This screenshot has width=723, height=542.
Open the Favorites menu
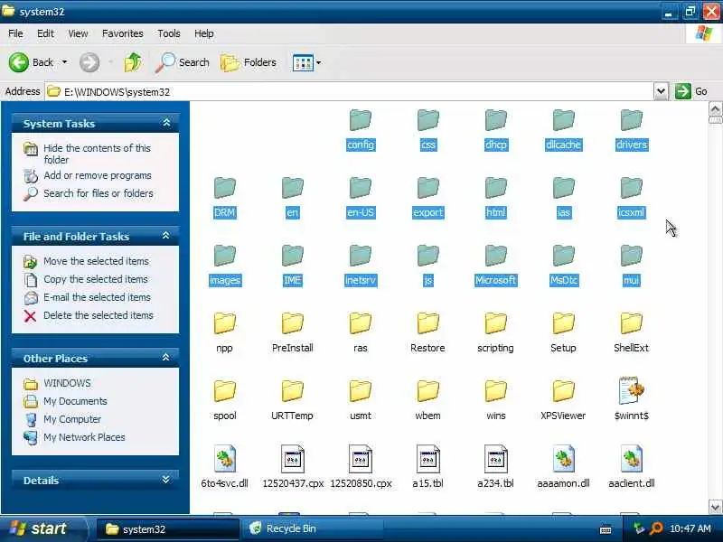pyautogui.click(x=123, y=33)
